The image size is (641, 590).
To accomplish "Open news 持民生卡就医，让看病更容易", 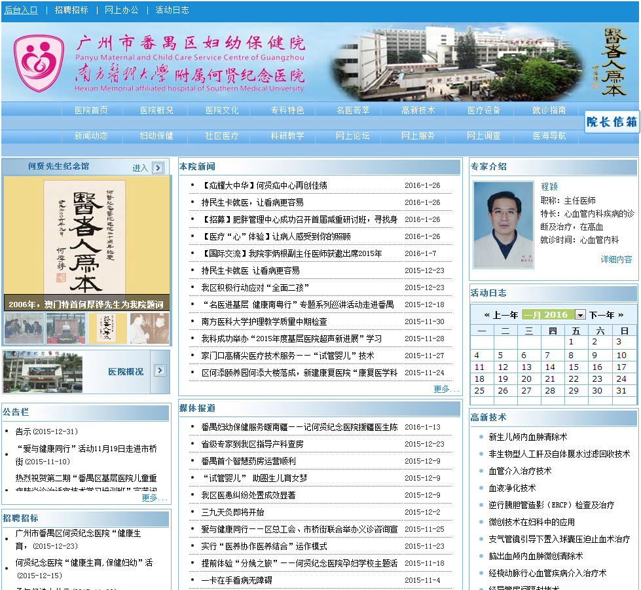I will coord(253,203).
